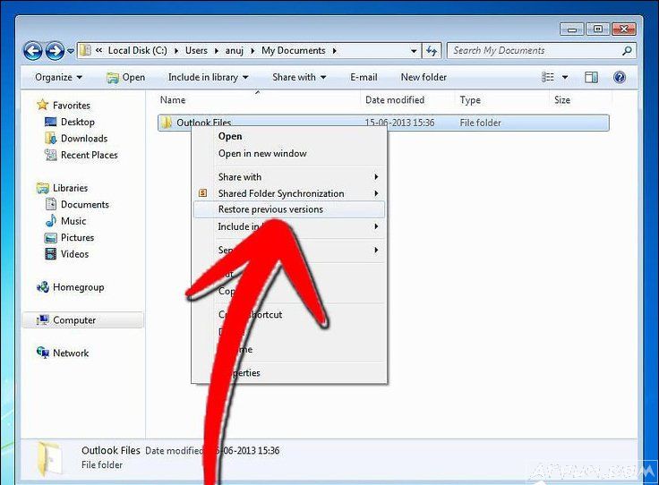Click the Music note icon
Screen dimensions: 659x485
[x=51, y=221]
